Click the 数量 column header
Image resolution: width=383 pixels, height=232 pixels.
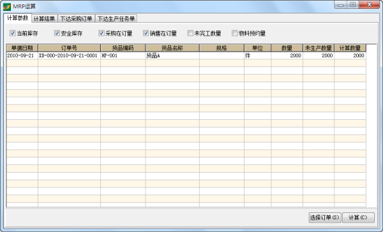pos(287,48)
